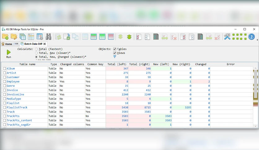Viewport: 259px width, 150px height.
Task: Open the TrackFts_content table link
Action: click(19, 120)
